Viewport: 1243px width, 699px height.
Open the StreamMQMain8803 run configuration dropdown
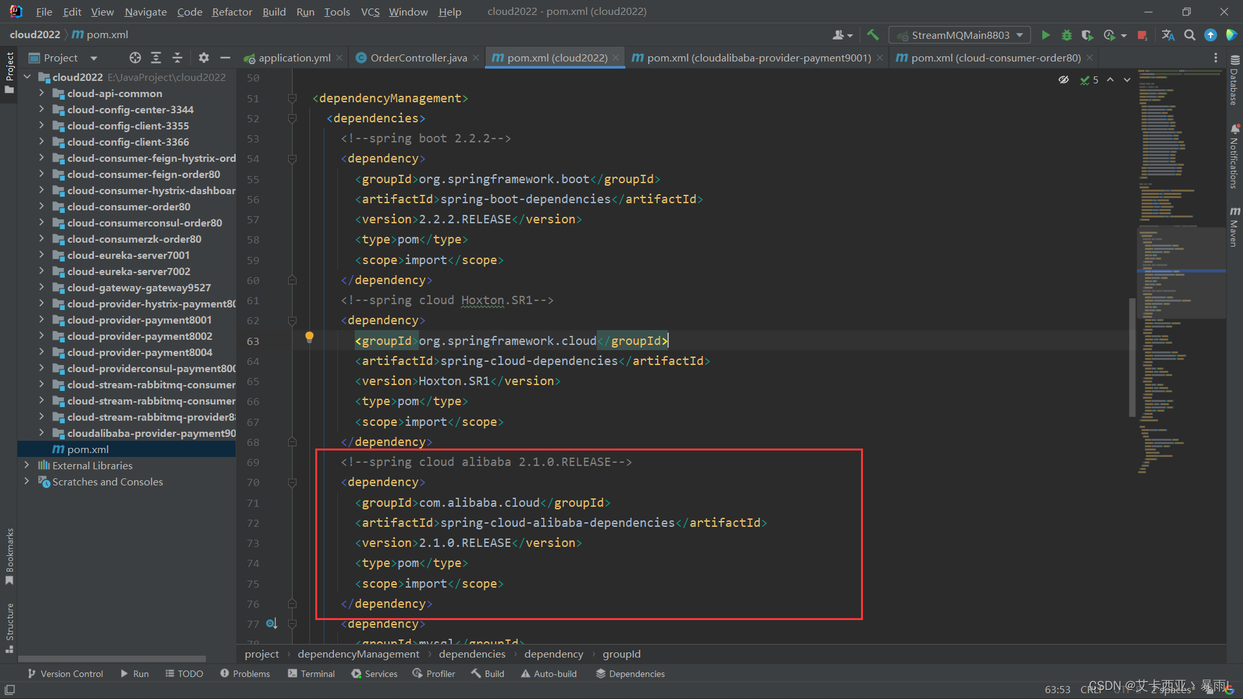(961, 35)
